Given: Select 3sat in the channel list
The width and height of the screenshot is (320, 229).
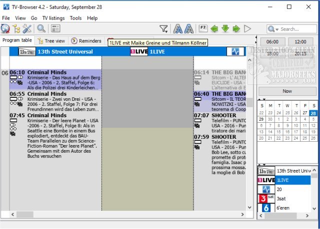Looking at the screenshot, I should [284, 199].
